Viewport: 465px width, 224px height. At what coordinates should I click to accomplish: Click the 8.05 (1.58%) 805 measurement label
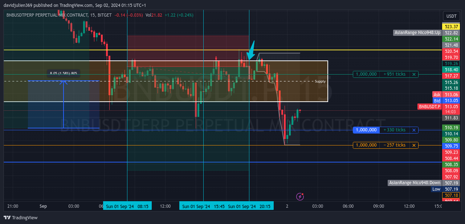64,73
